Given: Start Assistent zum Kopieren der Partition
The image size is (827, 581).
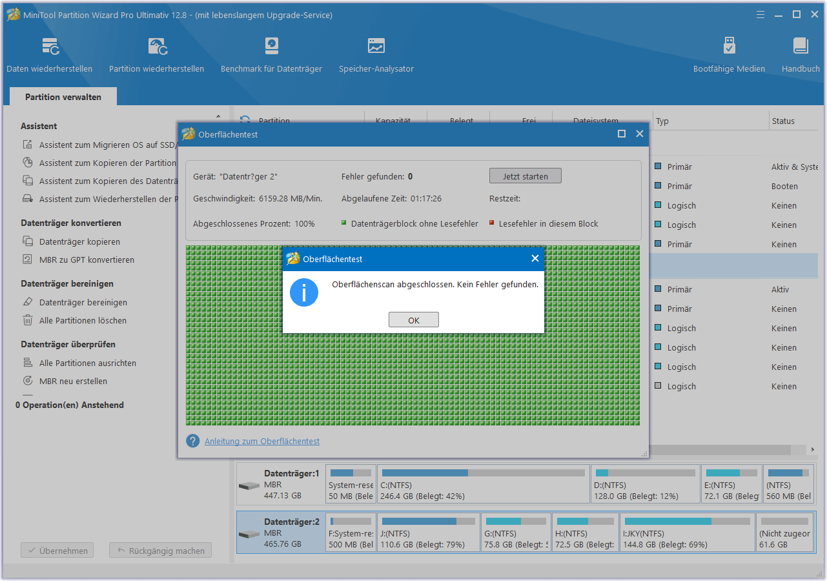Looking at the screenshot, I should click(x=99, y=163).
